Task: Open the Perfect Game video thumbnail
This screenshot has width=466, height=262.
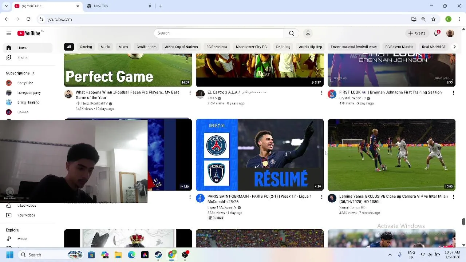Action: [128, 70]
